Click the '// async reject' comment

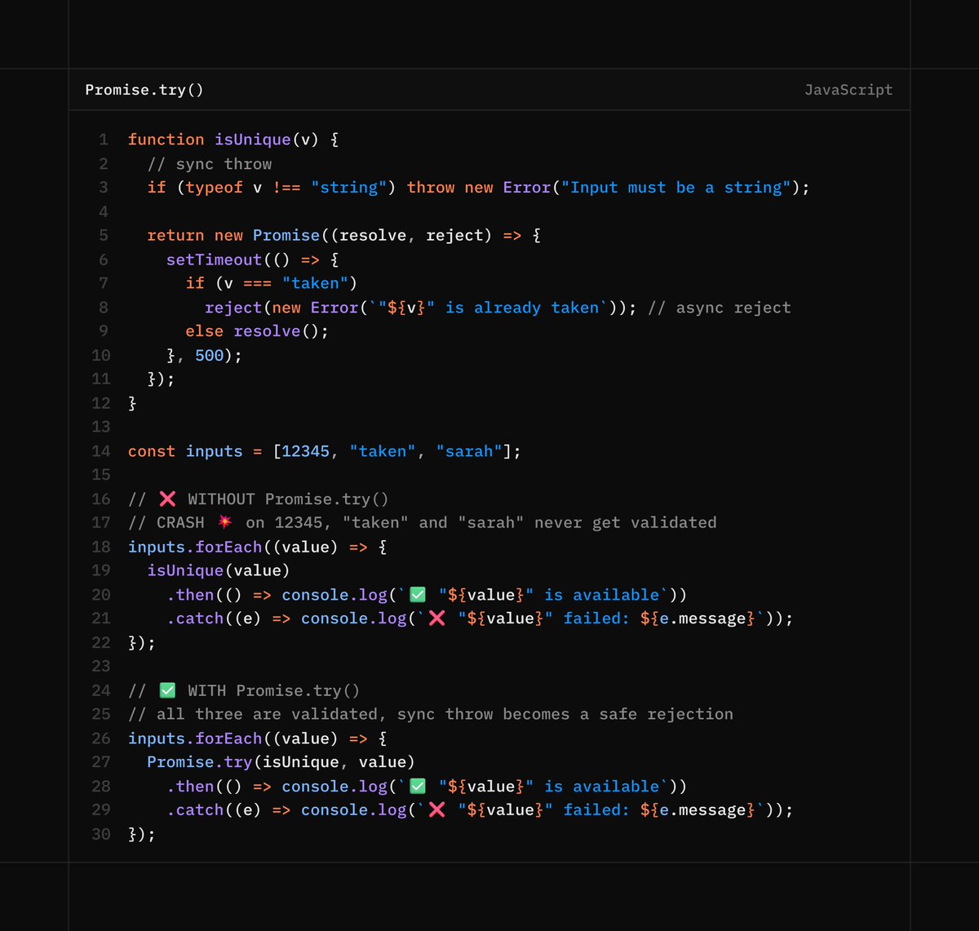pyautogui.click(x=720, y=308)
